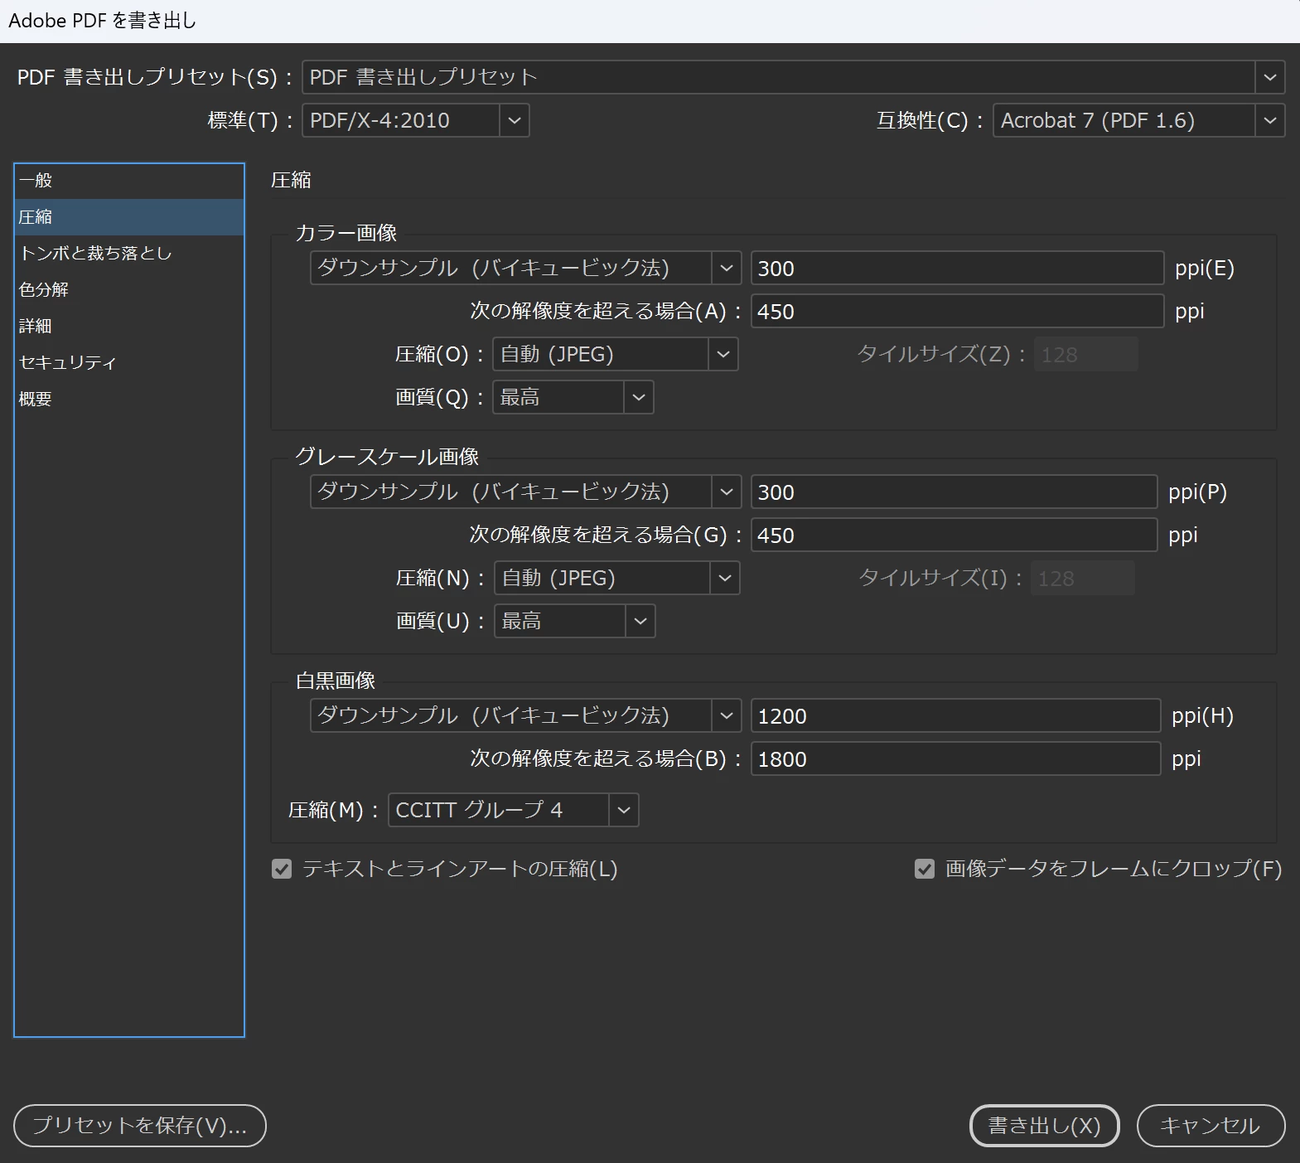Screen dimensions: 1300x1163
Task: Open 圧縮(M) CCITT グループ 4 dropdown
Action: [x=513, y=810]
